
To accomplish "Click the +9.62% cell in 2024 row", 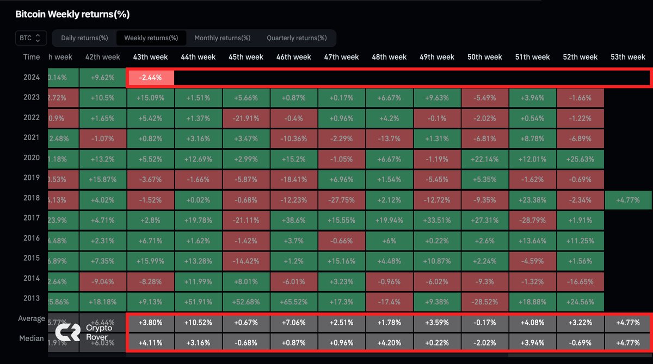I will pyautogui.click(x=103, y=78).
